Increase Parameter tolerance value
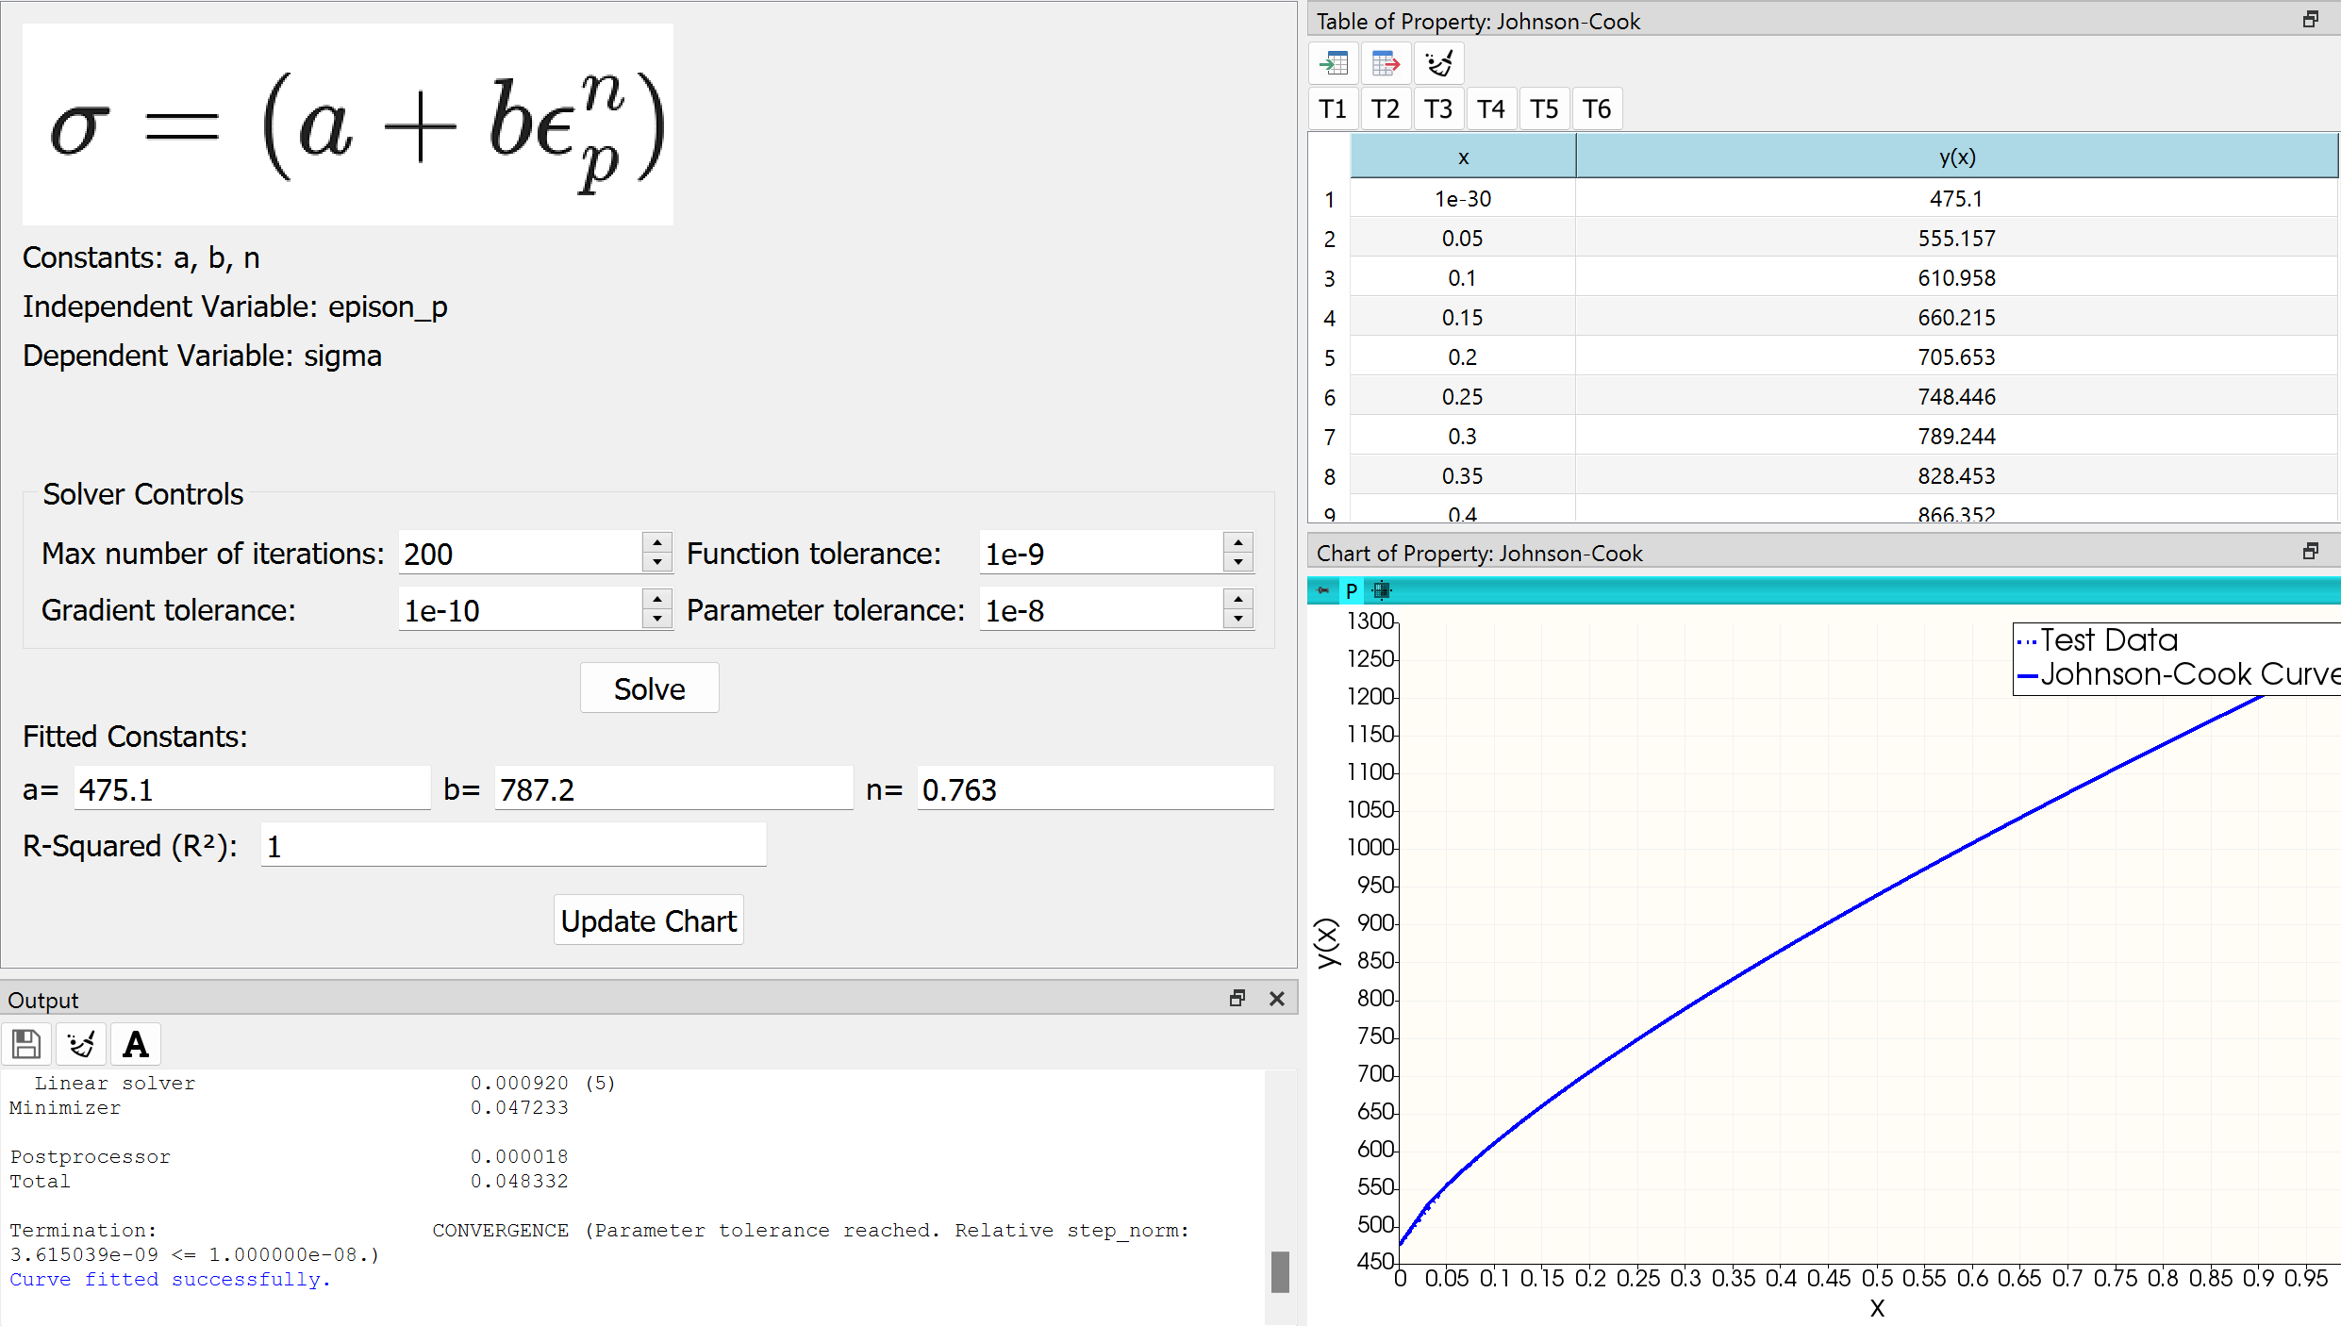Image resolution: width=2341 pixels, height=1326 pixels. click(x=1237, y=601)
